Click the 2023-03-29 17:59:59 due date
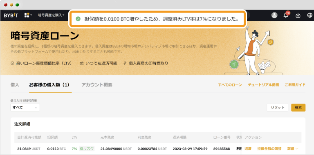Image resolution: width=314 pixels, height=155 pixels. tap(190, 148)
